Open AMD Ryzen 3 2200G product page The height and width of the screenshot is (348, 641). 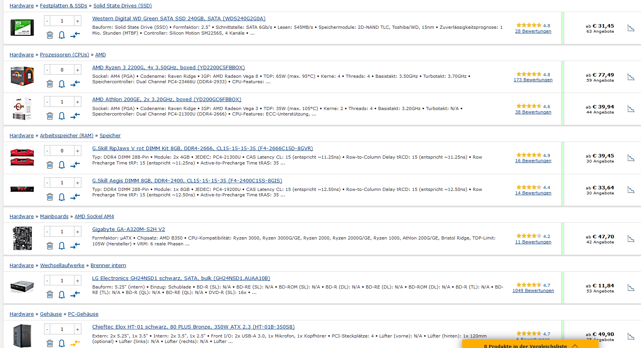(169, 67)
